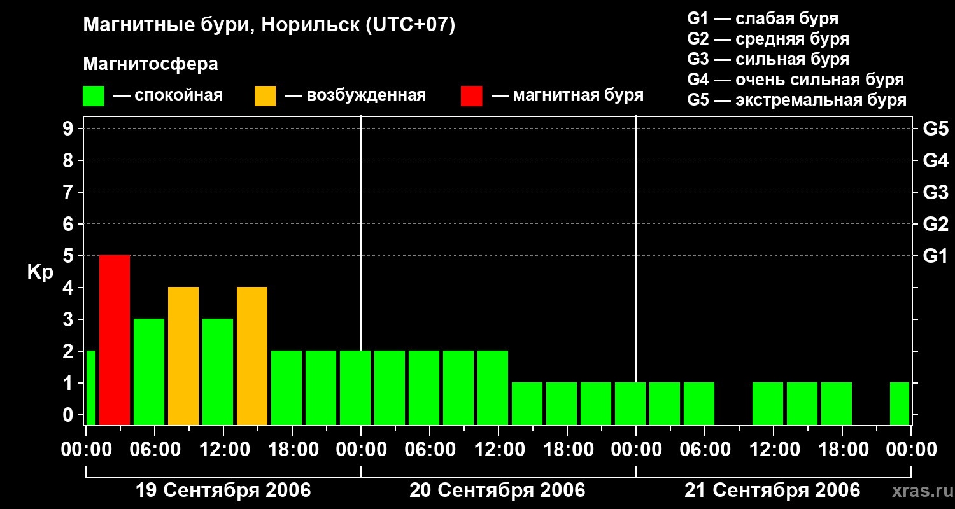Click the 'G2 — средняя буря' legend line
The image size is (955, 509).
coord(768,39)
